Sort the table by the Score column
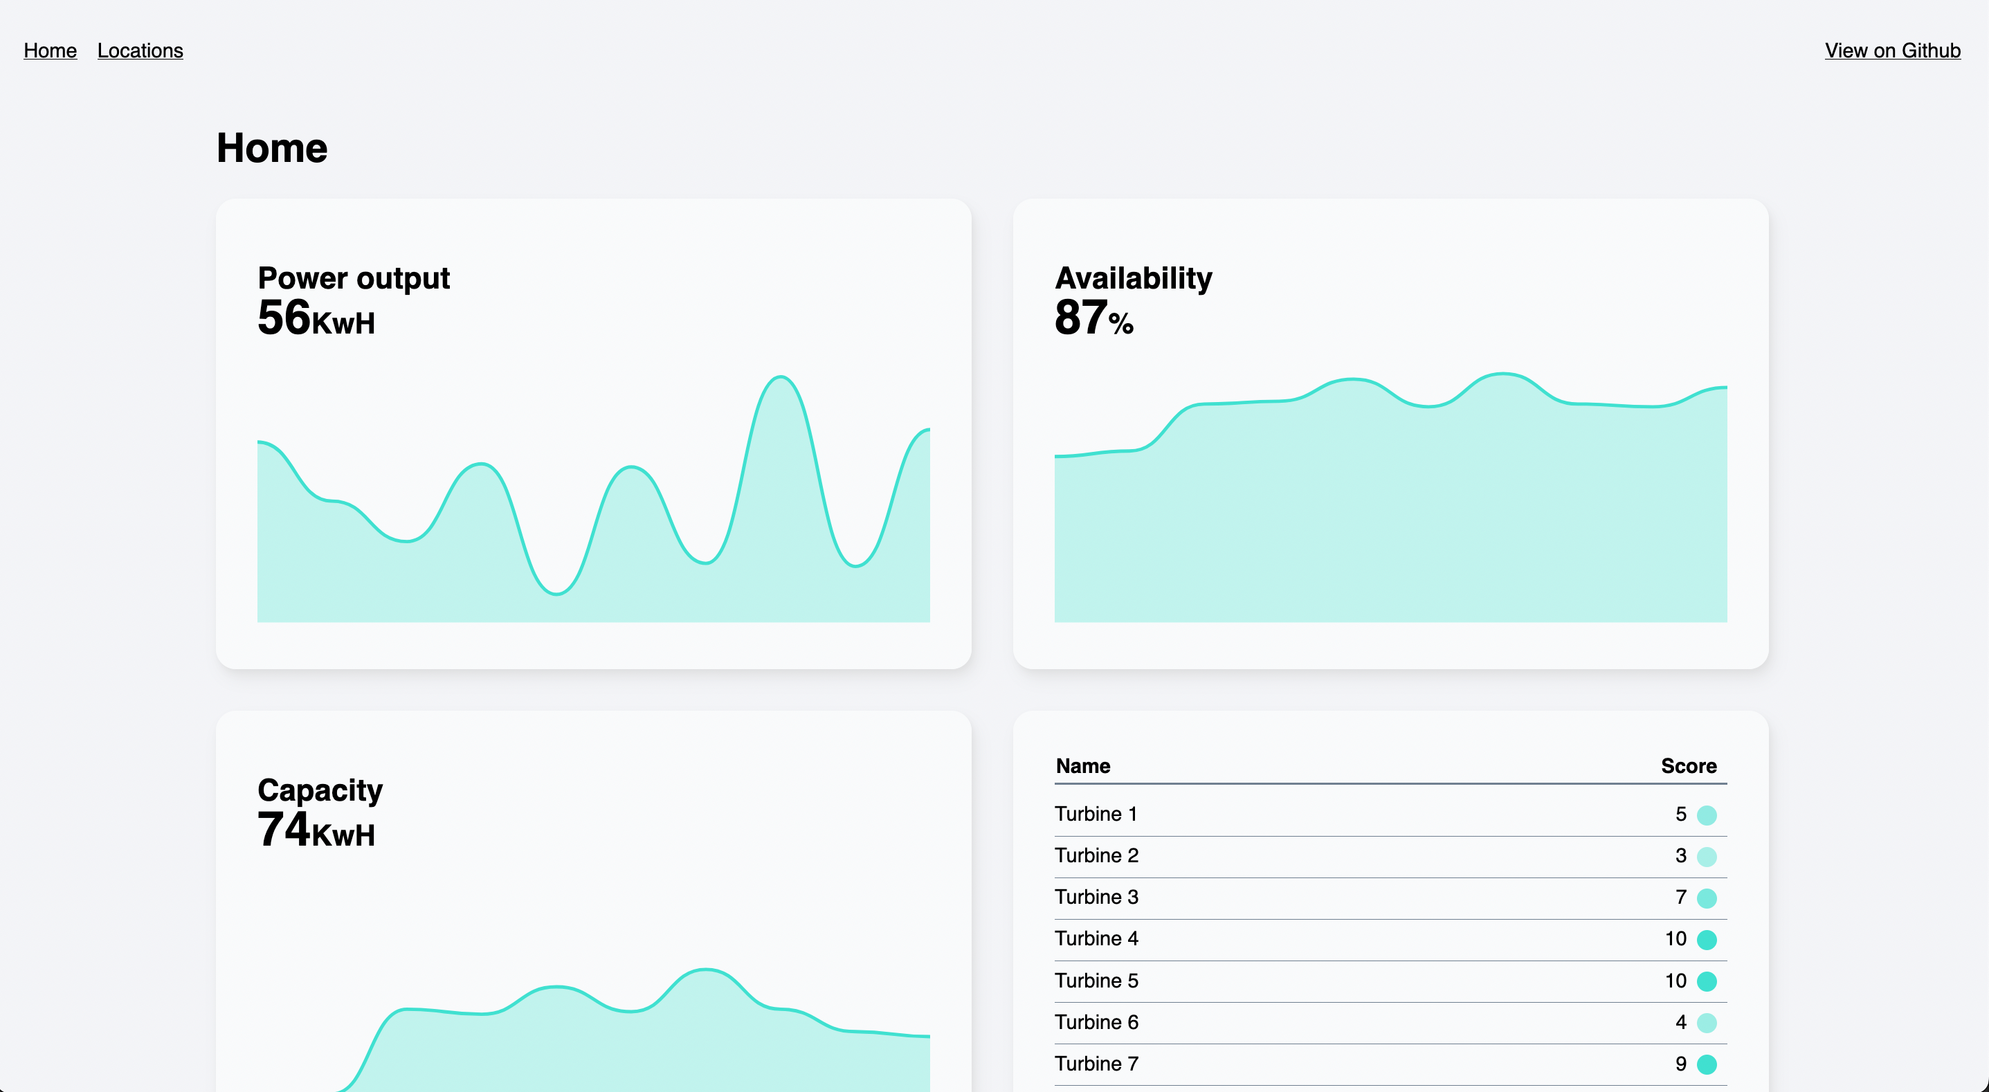1989x1092 pixels. tap(1689, 766)
